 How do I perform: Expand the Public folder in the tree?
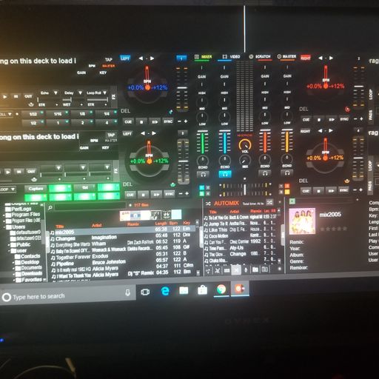click(x=10, y=245)
